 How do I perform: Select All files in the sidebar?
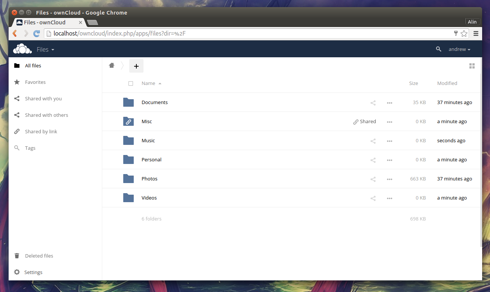(x=33, y=66)
